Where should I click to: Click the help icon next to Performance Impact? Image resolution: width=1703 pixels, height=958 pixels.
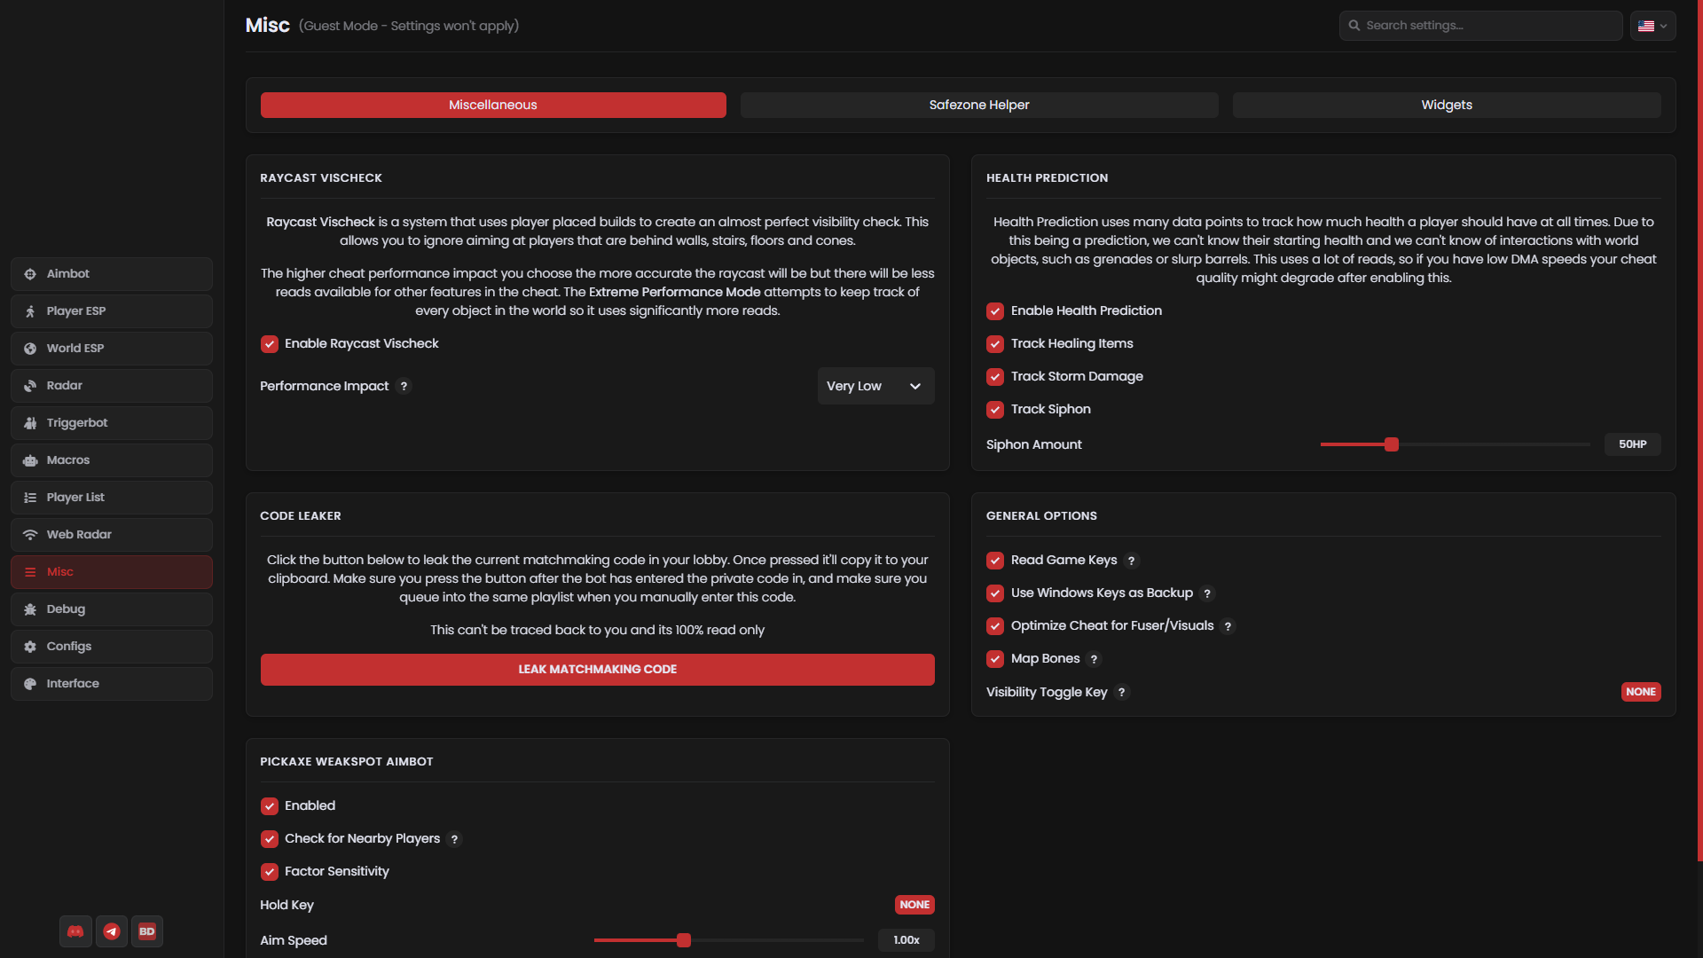404,386
